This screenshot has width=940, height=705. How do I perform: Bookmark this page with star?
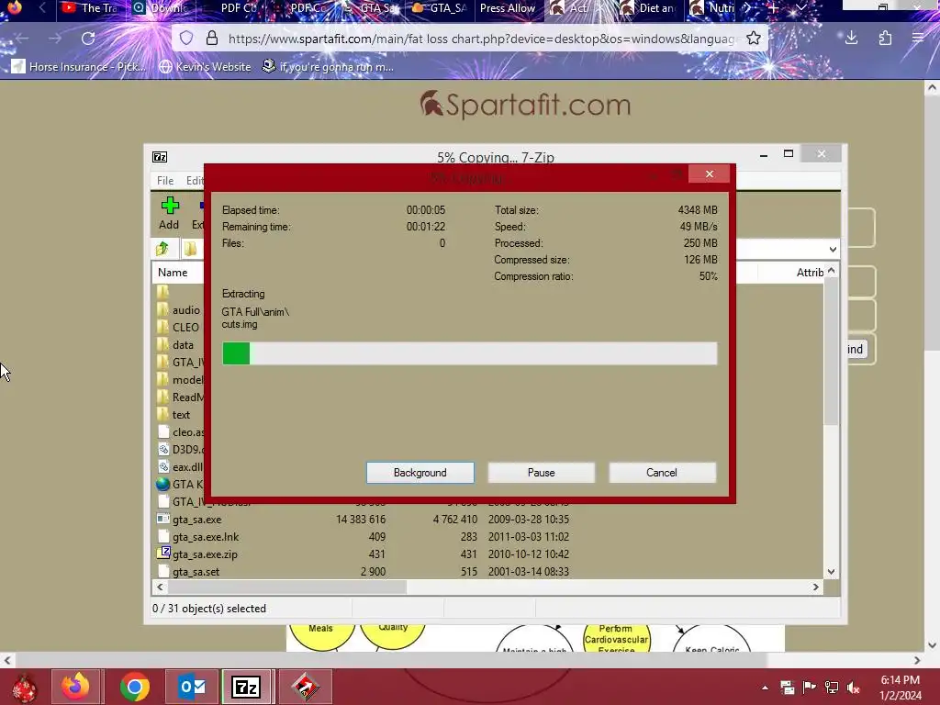pos(754,39)
